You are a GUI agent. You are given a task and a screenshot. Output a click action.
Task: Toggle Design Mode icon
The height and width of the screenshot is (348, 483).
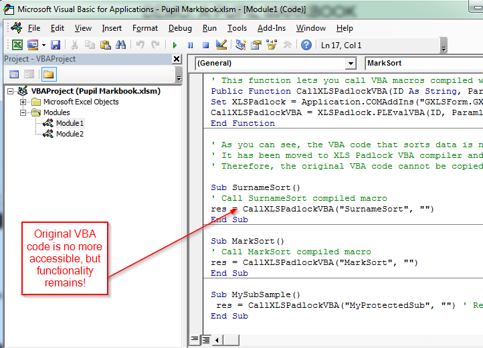point(221,45)
